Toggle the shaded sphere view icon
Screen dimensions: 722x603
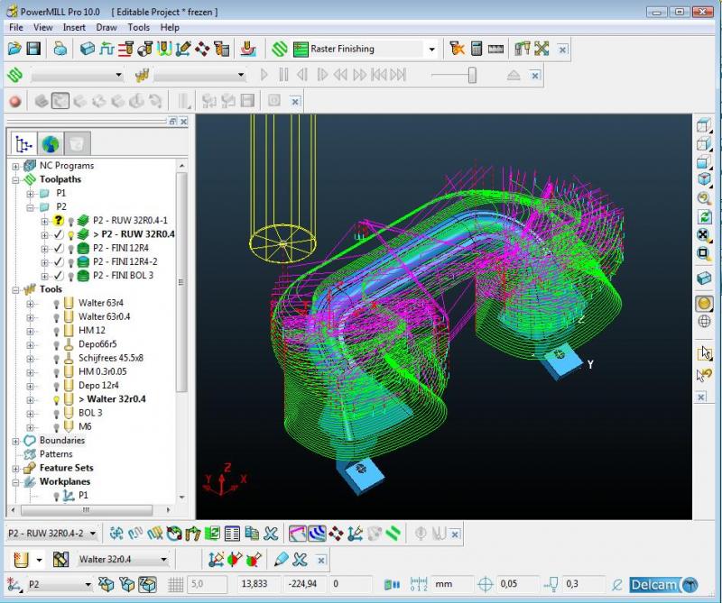tap(704, 303)
